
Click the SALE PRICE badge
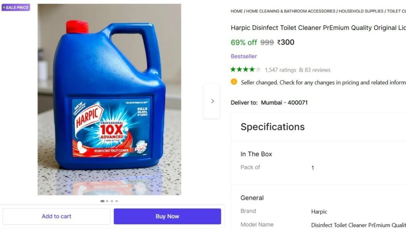click(x=16, y=7)
